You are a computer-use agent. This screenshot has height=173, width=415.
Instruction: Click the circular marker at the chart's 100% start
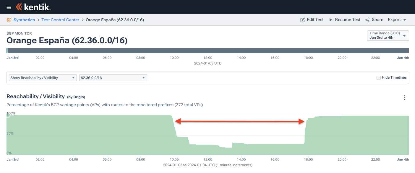point(7,115)
